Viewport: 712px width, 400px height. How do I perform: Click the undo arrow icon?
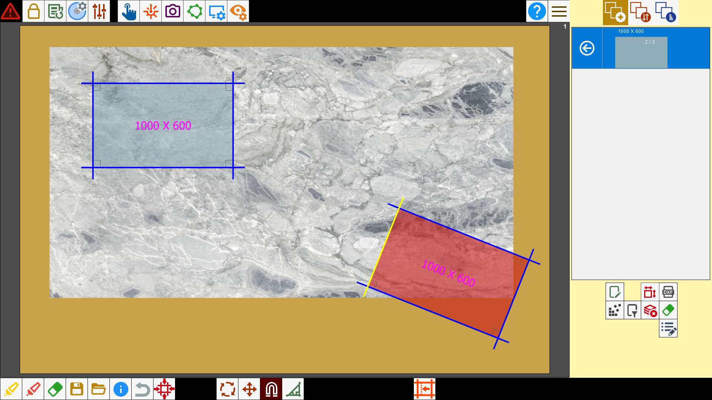pos(142,389)
